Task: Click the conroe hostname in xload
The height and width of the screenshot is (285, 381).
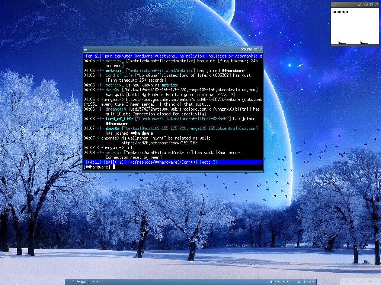Action: coord(340,12)
